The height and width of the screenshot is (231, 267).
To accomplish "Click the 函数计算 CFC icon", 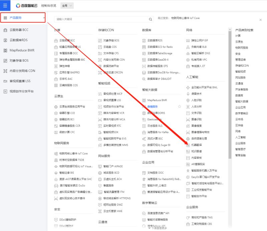I will point(56,132).
